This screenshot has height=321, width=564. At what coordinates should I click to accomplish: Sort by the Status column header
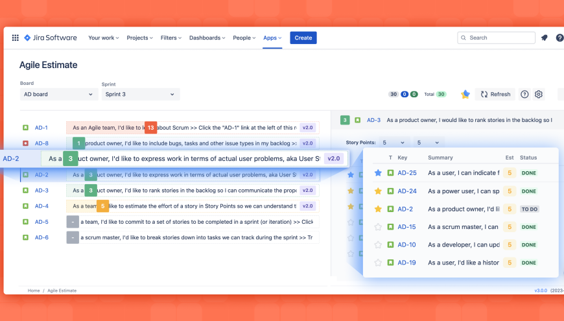click(x=528, y=158)
